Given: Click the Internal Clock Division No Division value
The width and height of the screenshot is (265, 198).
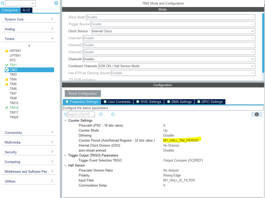Looking at the screenshot, I should click(x=171, y=145).
